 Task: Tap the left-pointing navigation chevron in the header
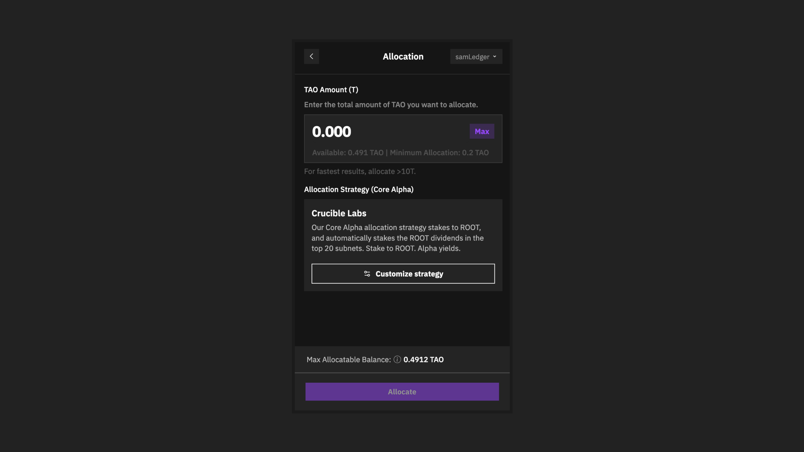[x=312, y=56]
